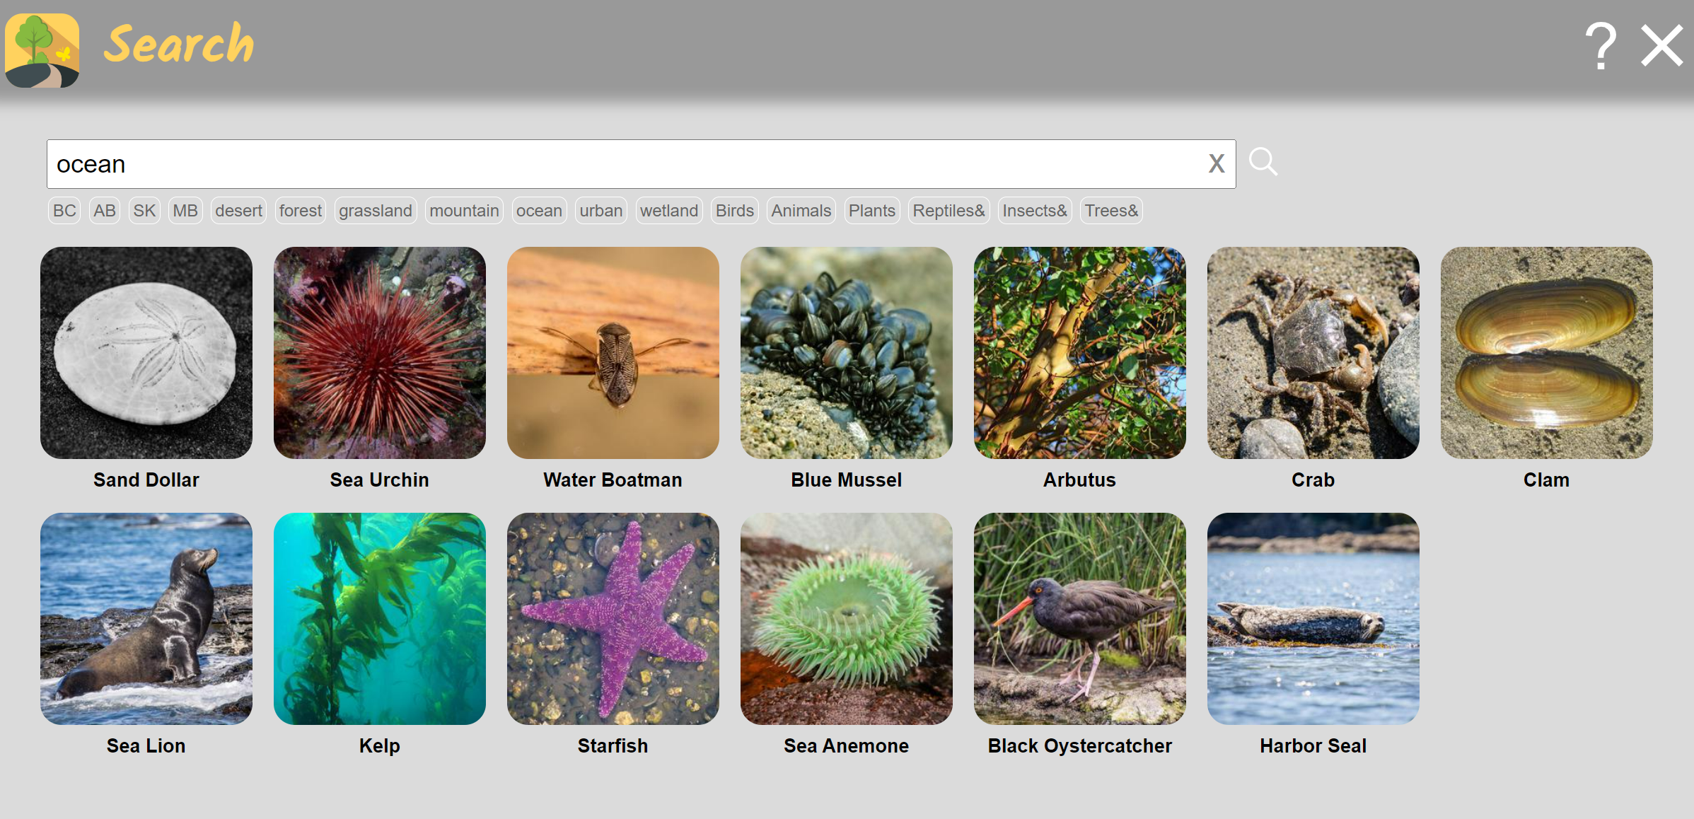
Task: Open the Arbutus tree image
Action: 1080,353
